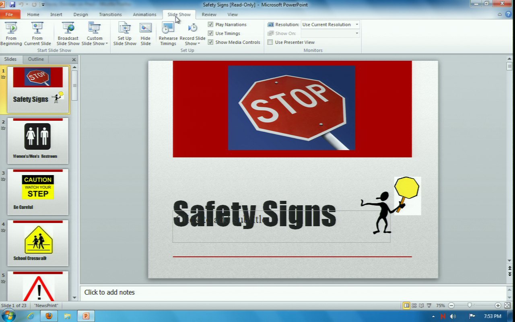This screenshot has width=515, height=322.
Task: Open Set Up Slide Show dialog
Action: click(x=124, y=34)
